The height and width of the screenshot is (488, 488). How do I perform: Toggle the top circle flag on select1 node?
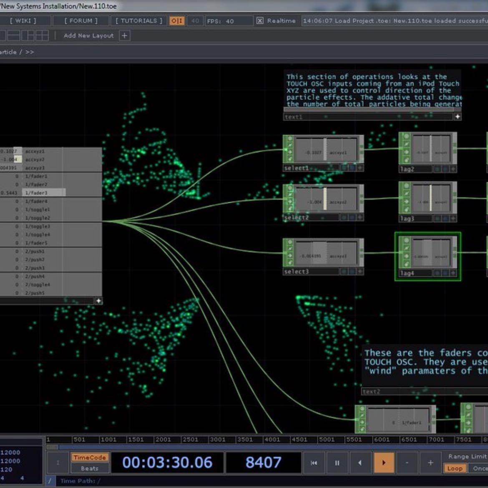(290, 139)
